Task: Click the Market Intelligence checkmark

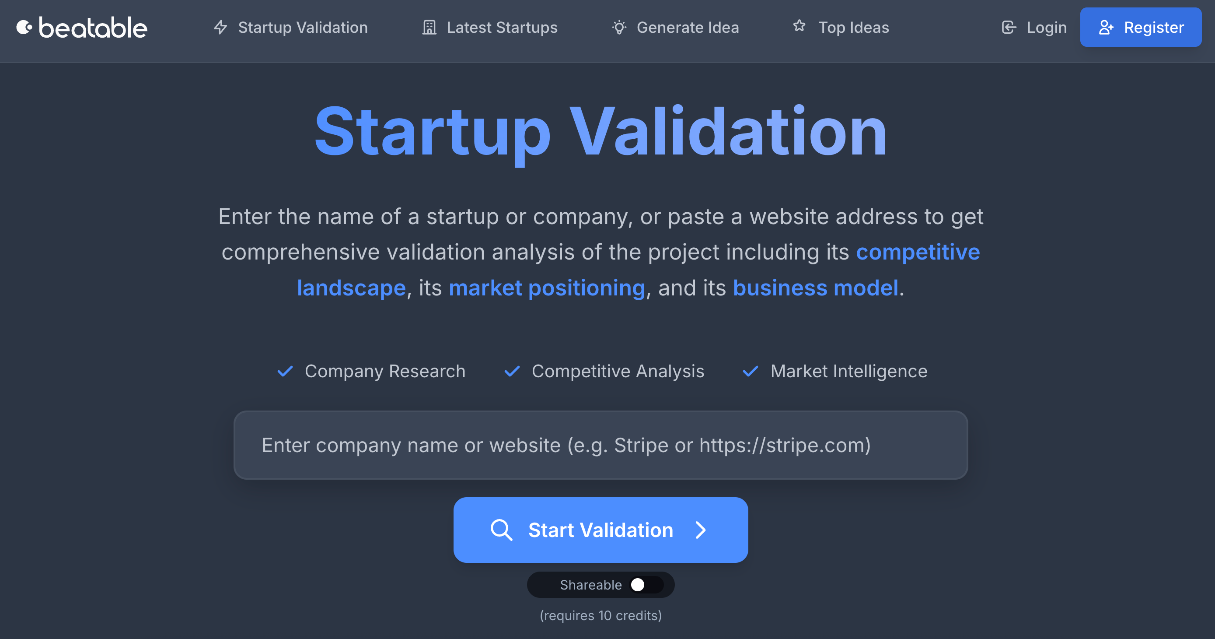Action: 751,372
